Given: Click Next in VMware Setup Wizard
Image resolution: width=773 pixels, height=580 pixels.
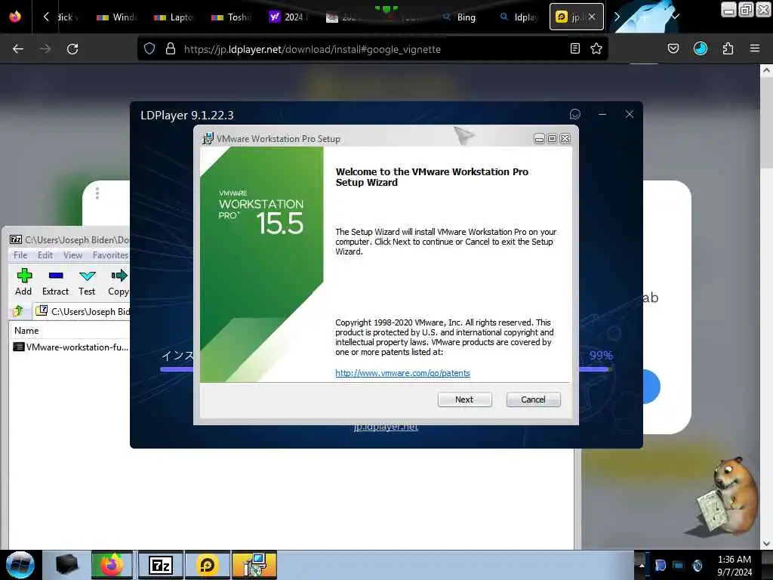Looking at the screenshot, I should pyautogui.click(x=464, y=400).
